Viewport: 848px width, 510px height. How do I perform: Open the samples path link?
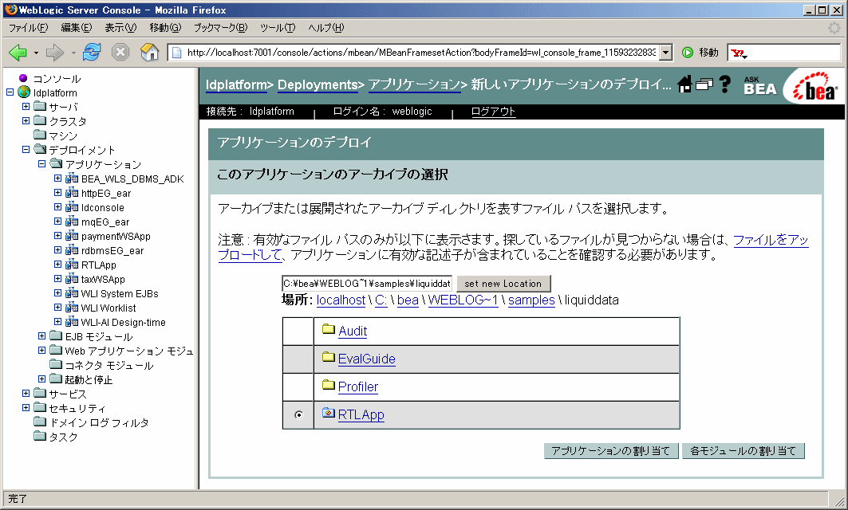click(531, 300)
